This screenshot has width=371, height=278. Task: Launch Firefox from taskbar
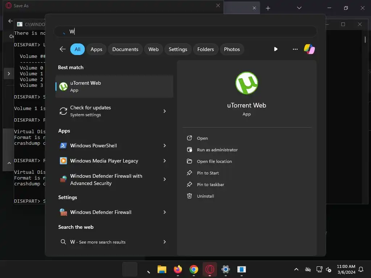click(x=178, y=269)
